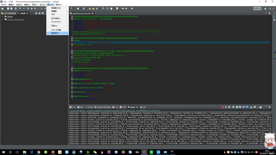
Task: Click the debug Resume toolbar icon
Action: pos(28,8)
